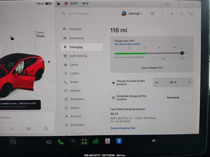Image resolution: width=210 pixels, height=157 pixels.
Task: Click the windshield wiper icon in dock
Action: (49, 142)
